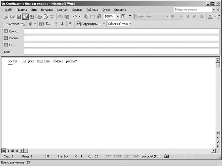The width and height of the screenshot is (222, 166).
Task: Click in the Тема subject field
Action: click(121, 52)
